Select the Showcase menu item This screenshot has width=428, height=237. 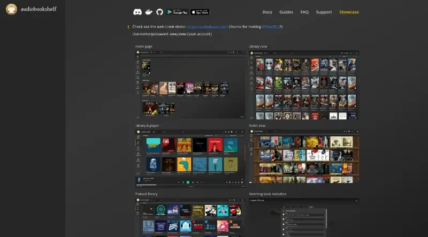point(349,12)
